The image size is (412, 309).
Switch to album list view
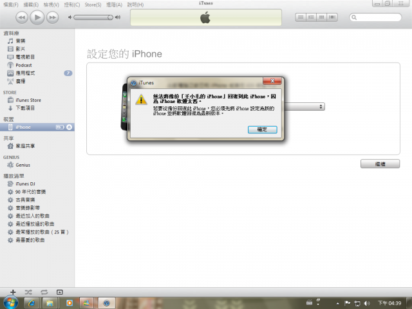click(x=311, y=17)
